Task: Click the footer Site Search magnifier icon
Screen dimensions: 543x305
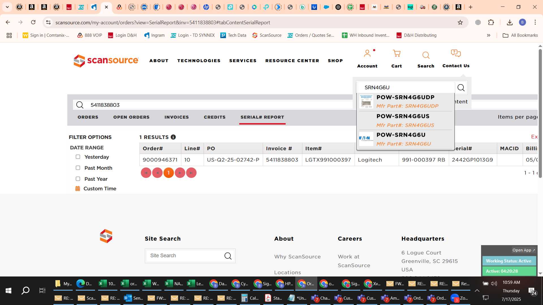Action: [228, 256]
